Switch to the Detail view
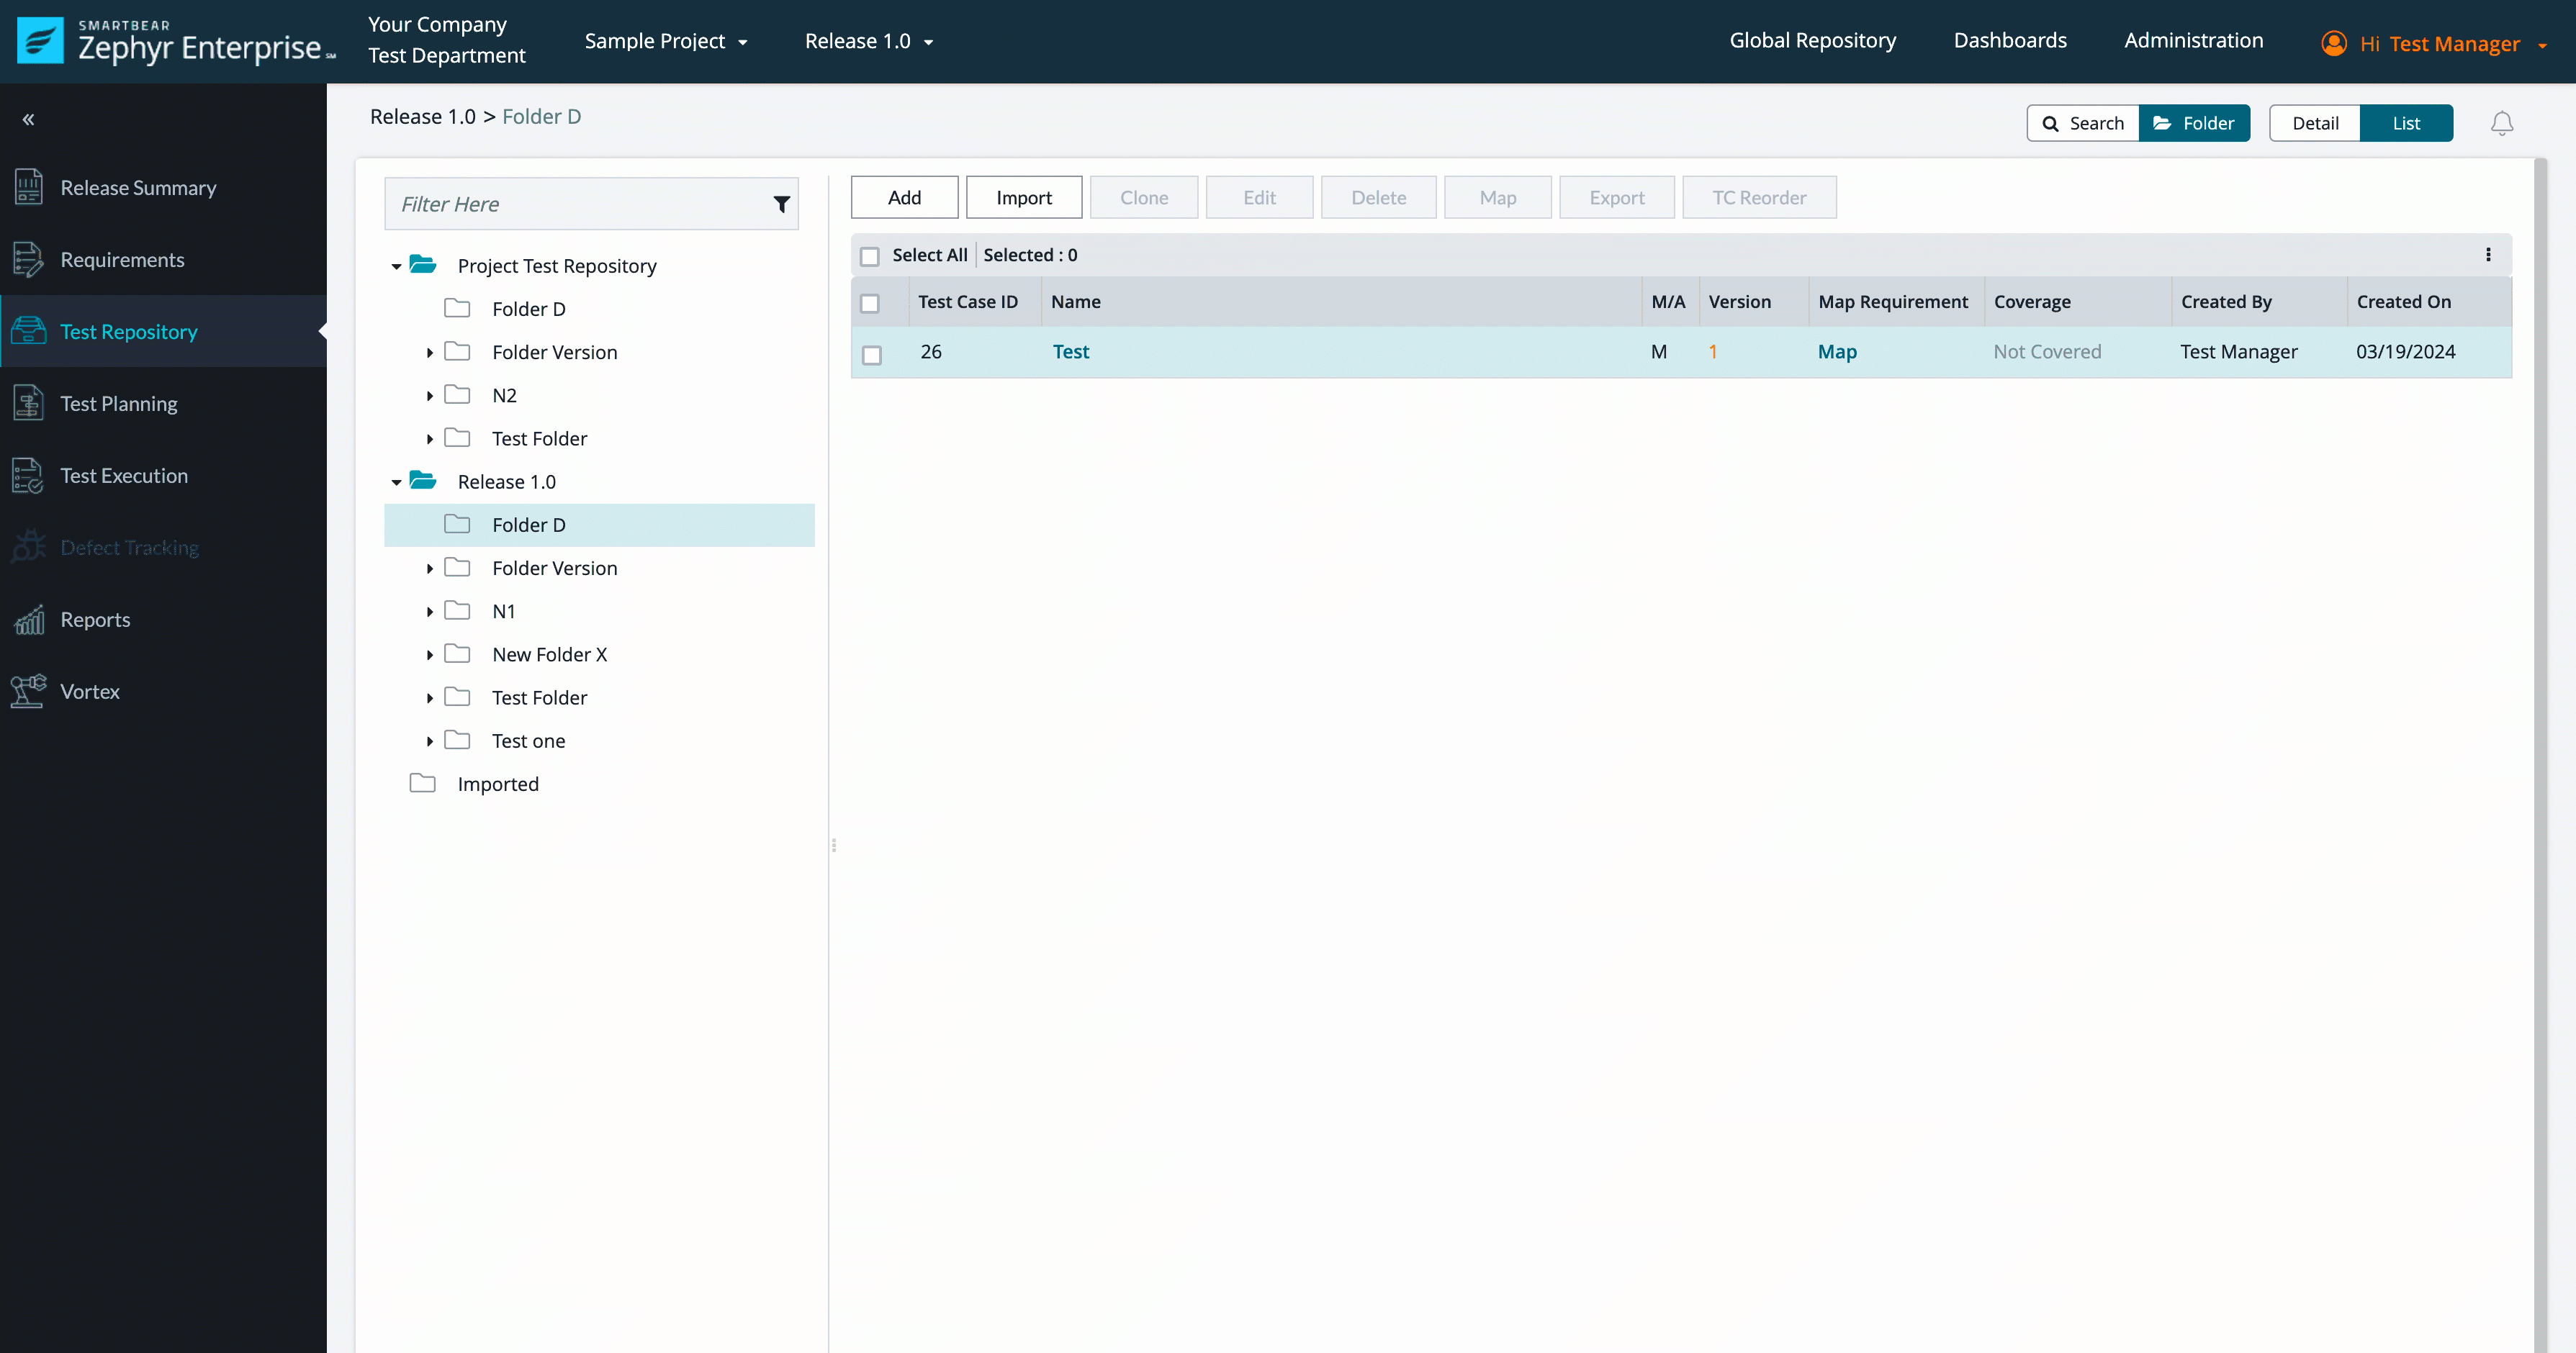The width and height of the screenshot is (2576, 1353). pos(2314,122)
